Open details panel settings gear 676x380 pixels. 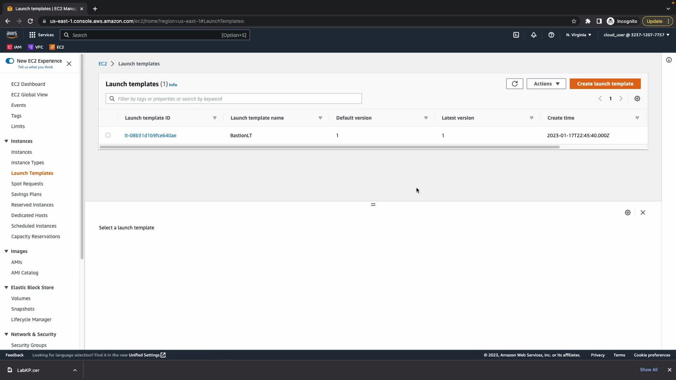[627, 213]
